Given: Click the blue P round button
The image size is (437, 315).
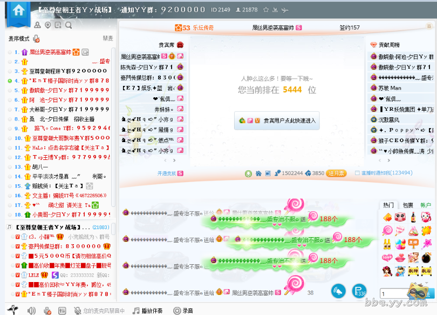Looking at the screenshot, I should point(359,291).
